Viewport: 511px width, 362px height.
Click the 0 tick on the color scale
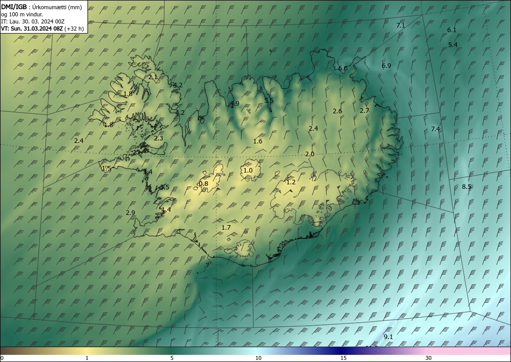click(2, 358)
